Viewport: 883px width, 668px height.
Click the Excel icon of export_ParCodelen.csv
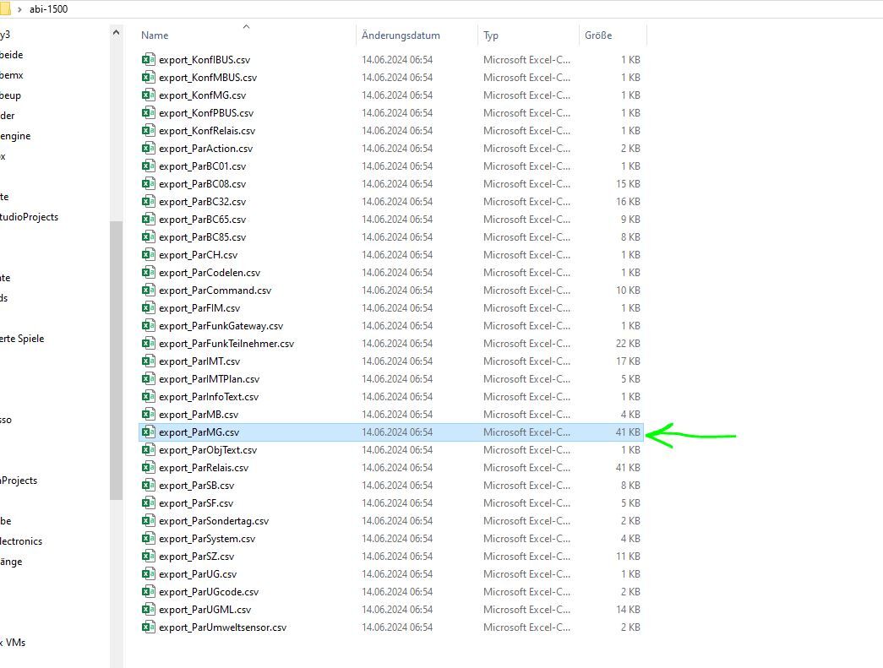(148, 272)
